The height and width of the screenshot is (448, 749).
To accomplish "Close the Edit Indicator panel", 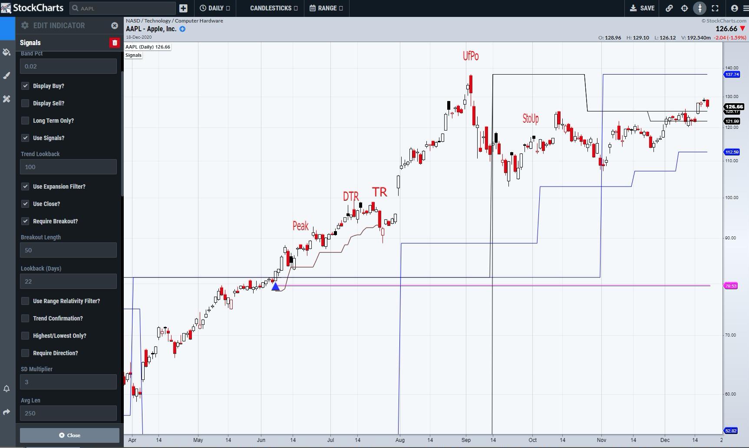I will tap(115, 26).
